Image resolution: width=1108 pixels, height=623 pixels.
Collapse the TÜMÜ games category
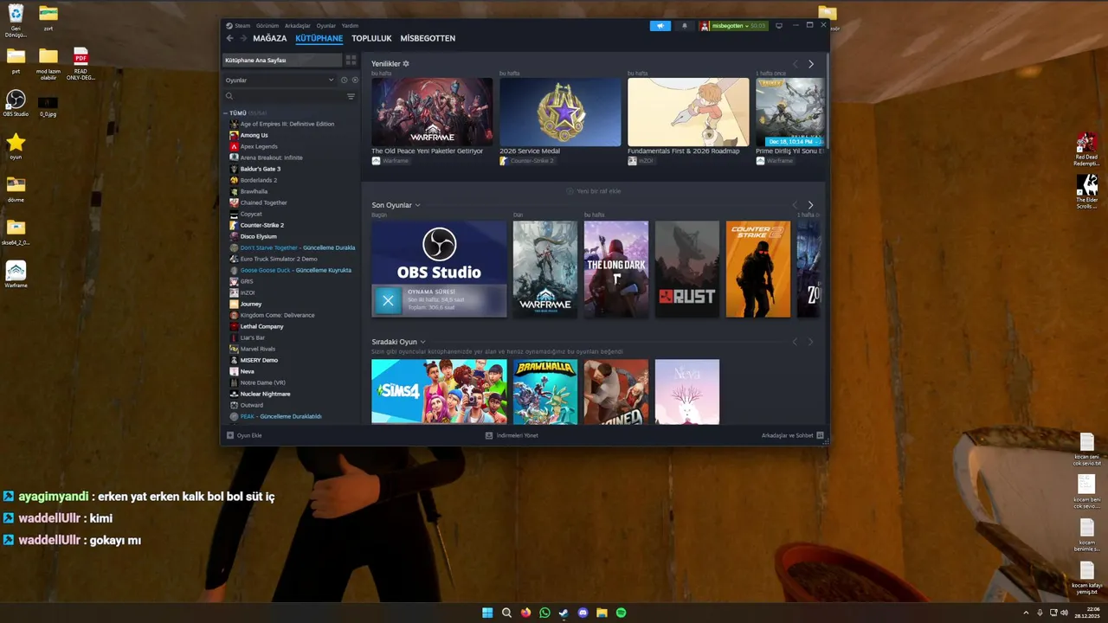click(226, 113)
